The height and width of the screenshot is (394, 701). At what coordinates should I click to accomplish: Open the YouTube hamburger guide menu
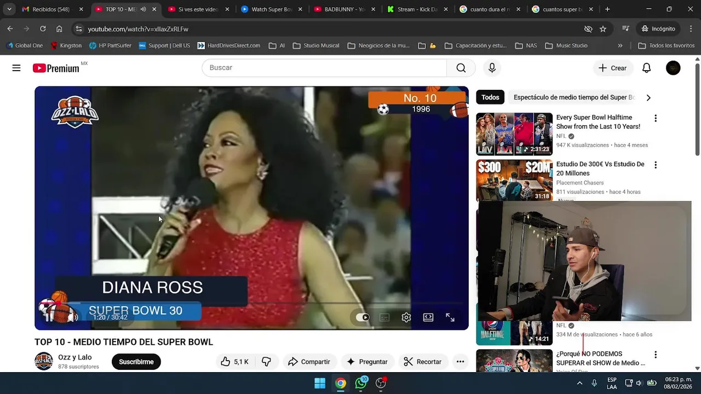tap(16, 68)
